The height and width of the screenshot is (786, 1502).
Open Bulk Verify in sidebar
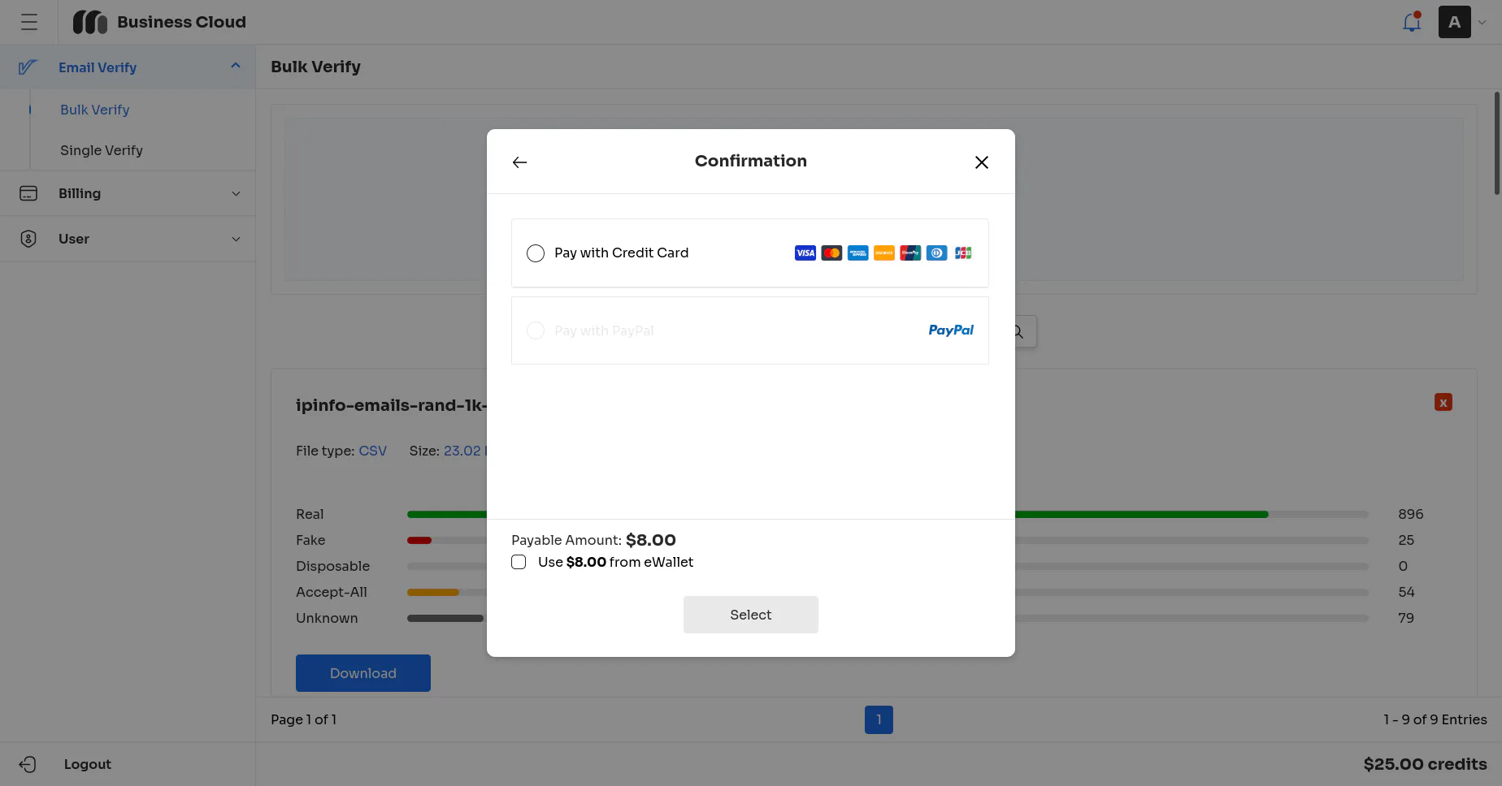[x=95, y=110]
